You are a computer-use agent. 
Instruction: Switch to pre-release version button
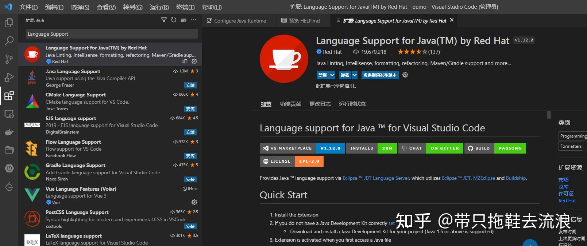pyautogui.click(x=380, y=75)
